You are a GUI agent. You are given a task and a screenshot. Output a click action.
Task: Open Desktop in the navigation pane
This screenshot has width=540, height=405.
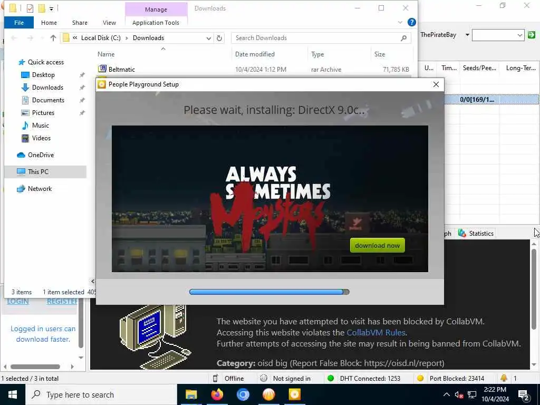[43, 75]
